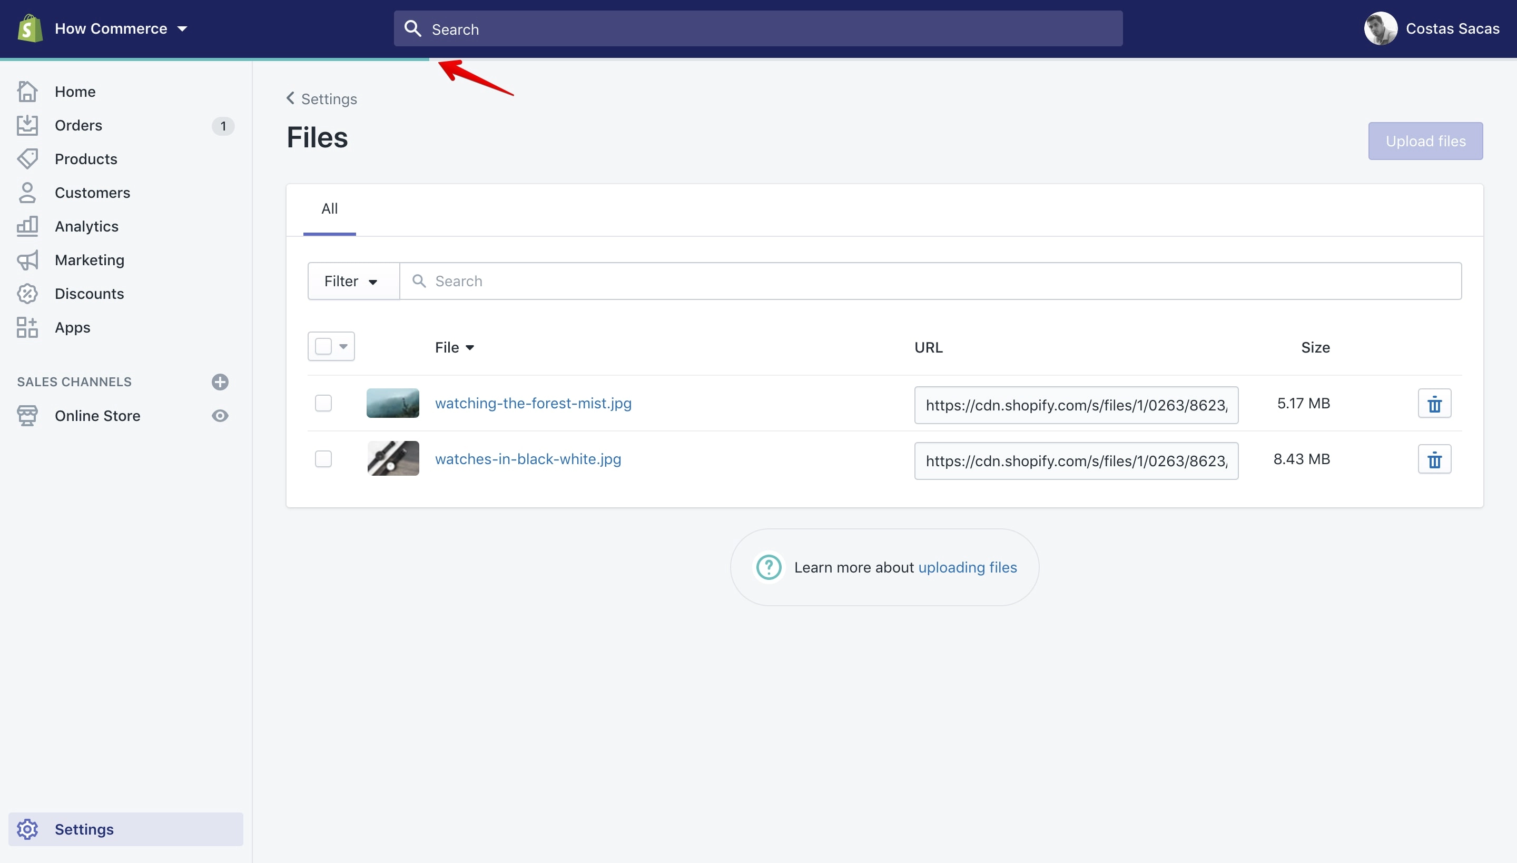Open the Orders section
Image resolution: width=1517 pixels, height=863 pixels.
tap(78, 125)
